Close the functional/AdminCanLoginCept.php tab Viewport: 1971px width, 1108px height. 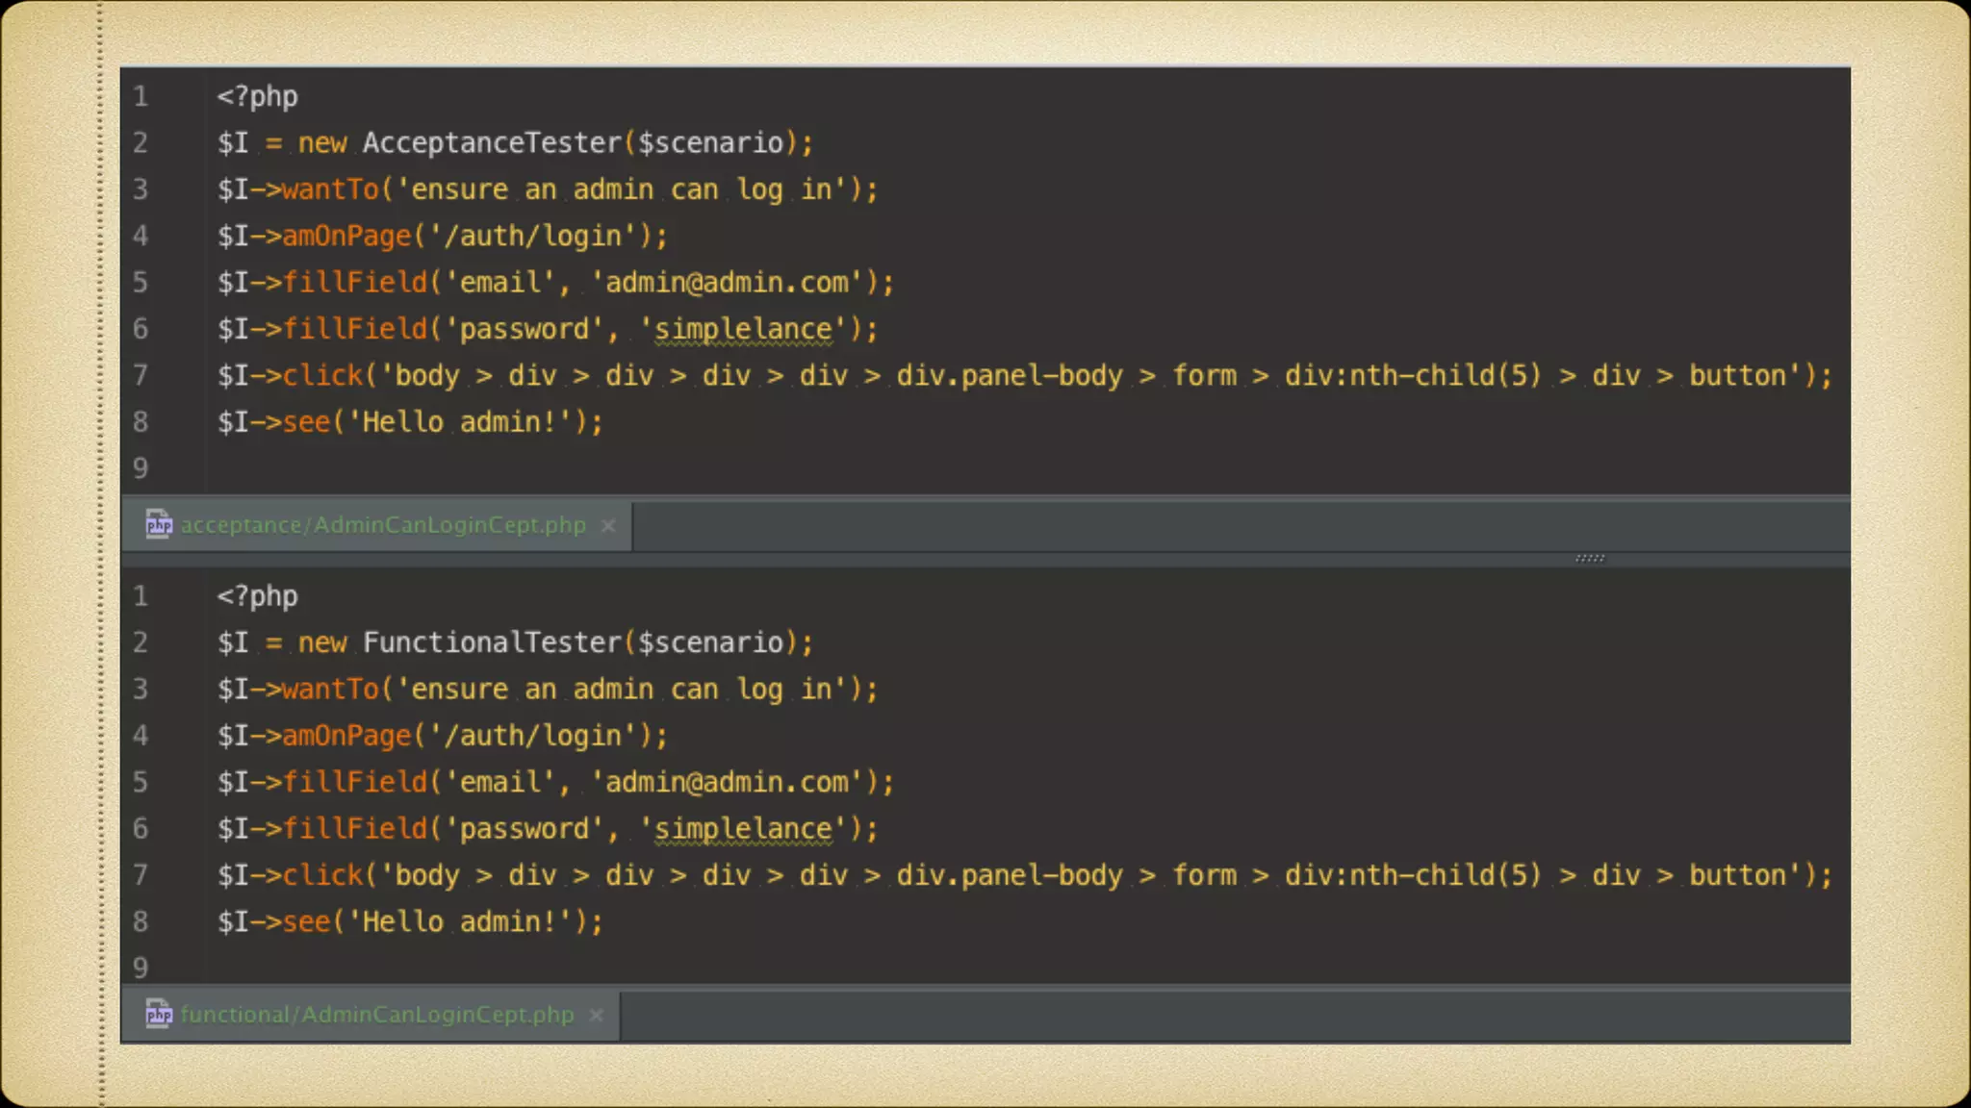click(597, 1015)
